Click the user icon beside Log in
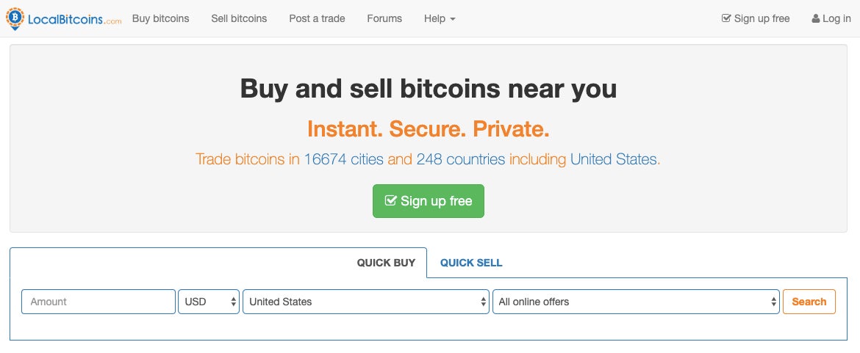The height and width of the screenshot is (353, 860). 816,18
